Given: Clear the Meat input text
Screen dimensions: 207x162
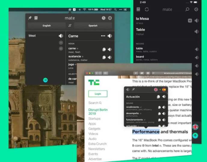Looking at the screenshot, I should (x=61, y=43).
